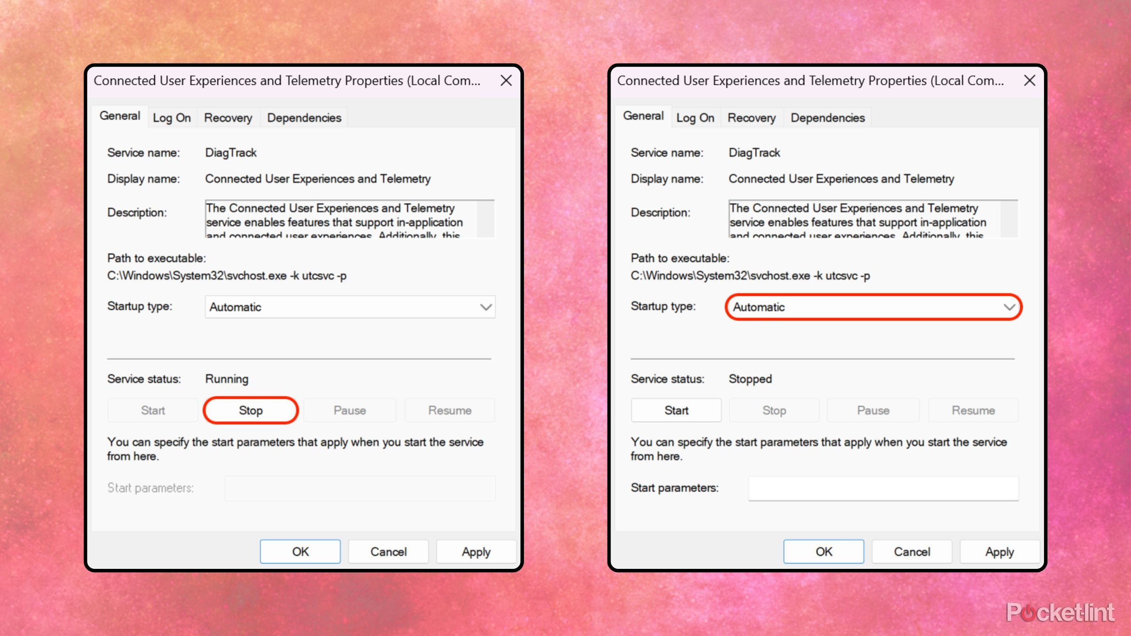
Task: Click Cancel in right dialog
Action: 912,552
